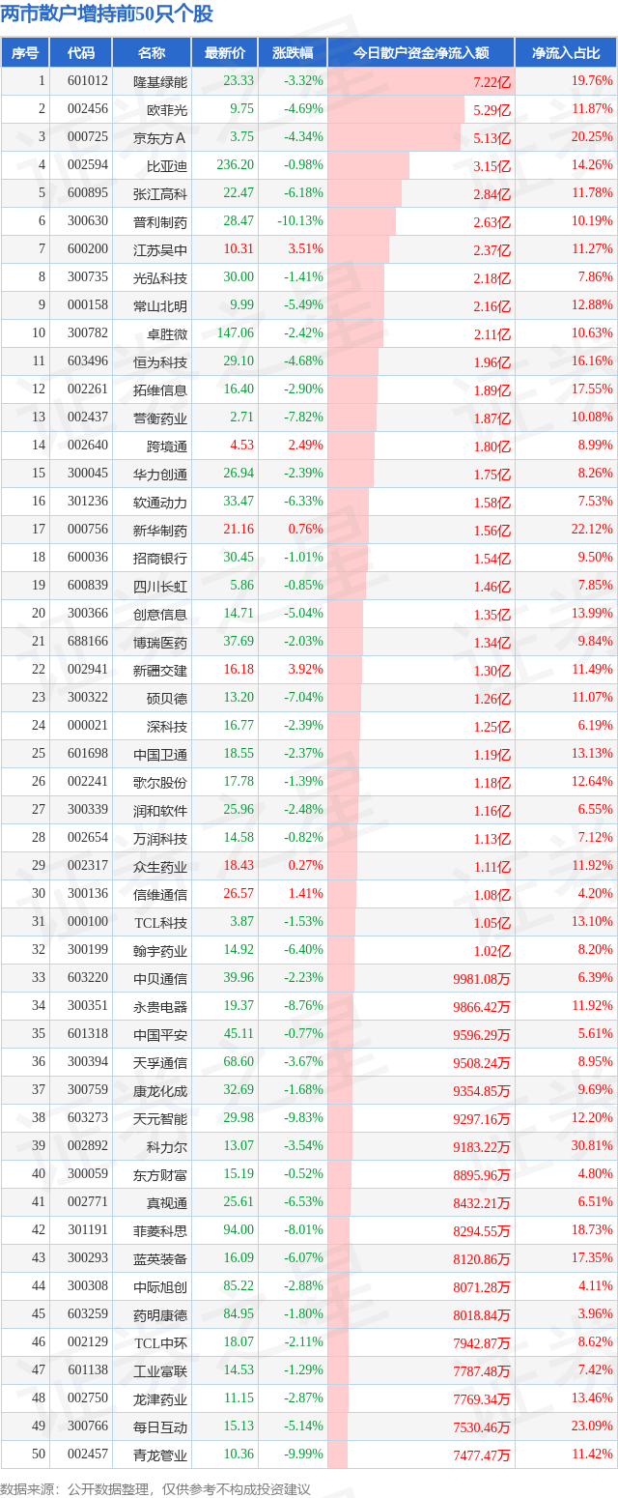Open the 京东方A stock name

tap(160, 137)
